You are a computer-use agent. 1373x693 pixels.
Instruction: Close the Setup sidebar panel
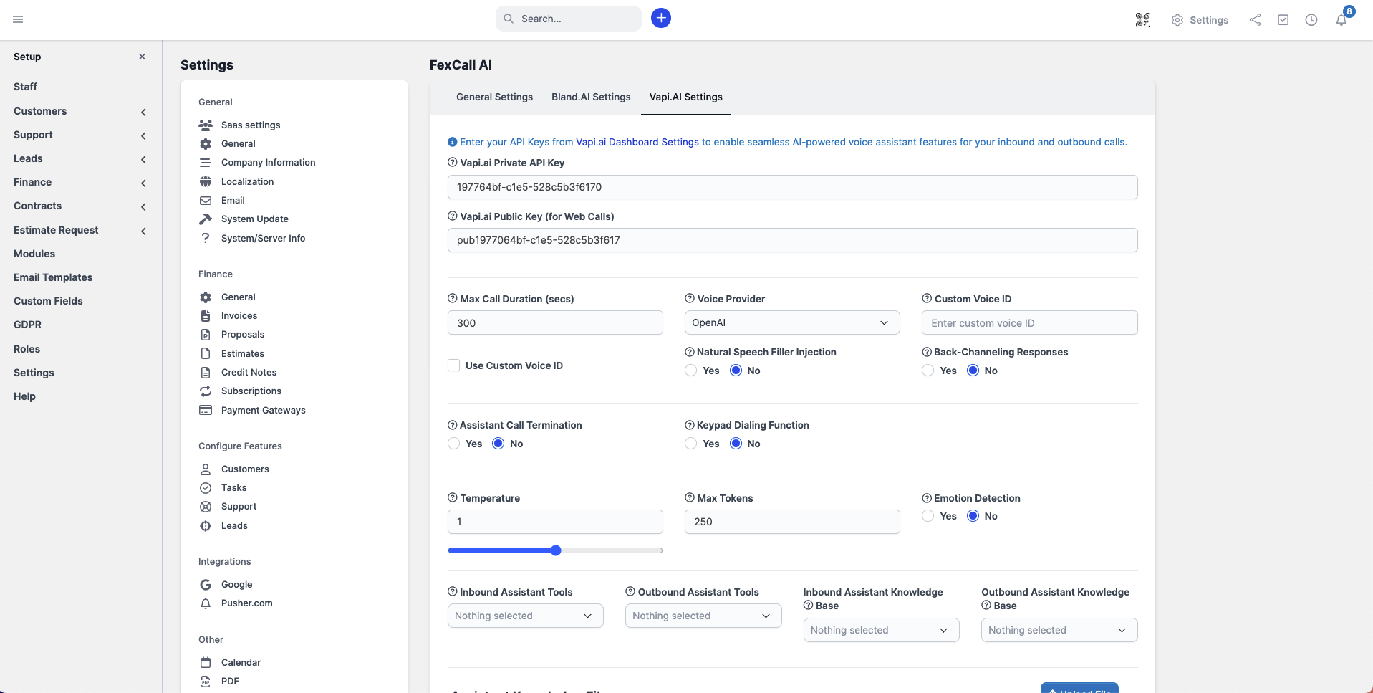pyautogui.click(x=142, y=57)
